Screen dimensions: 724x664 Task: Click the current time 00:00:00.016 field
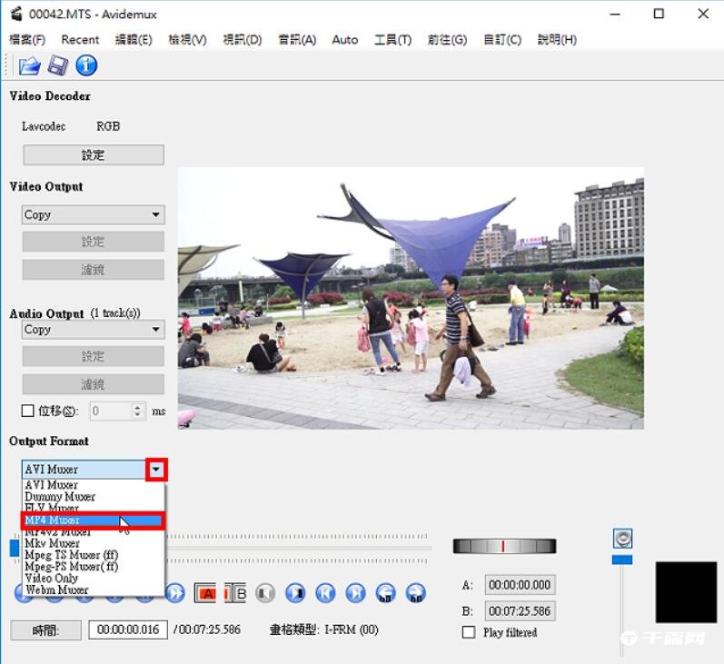[128, 629]
